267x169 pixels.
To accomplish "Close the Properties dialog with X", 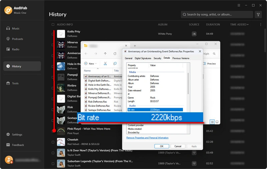I will coord(200,51).
